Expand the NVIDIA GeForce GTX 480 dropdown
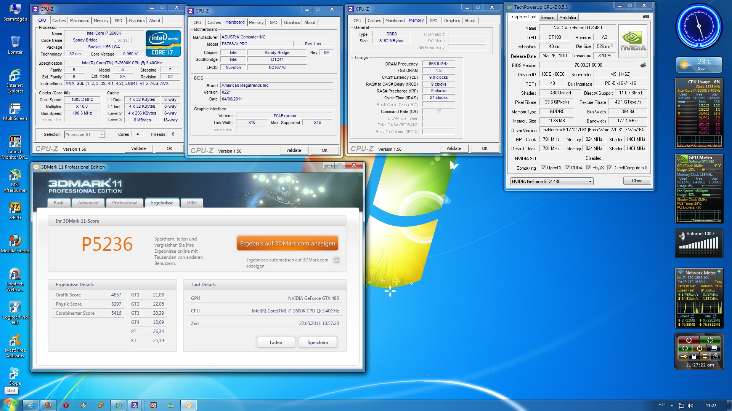 pyautogui.click(x=590, y=182)
